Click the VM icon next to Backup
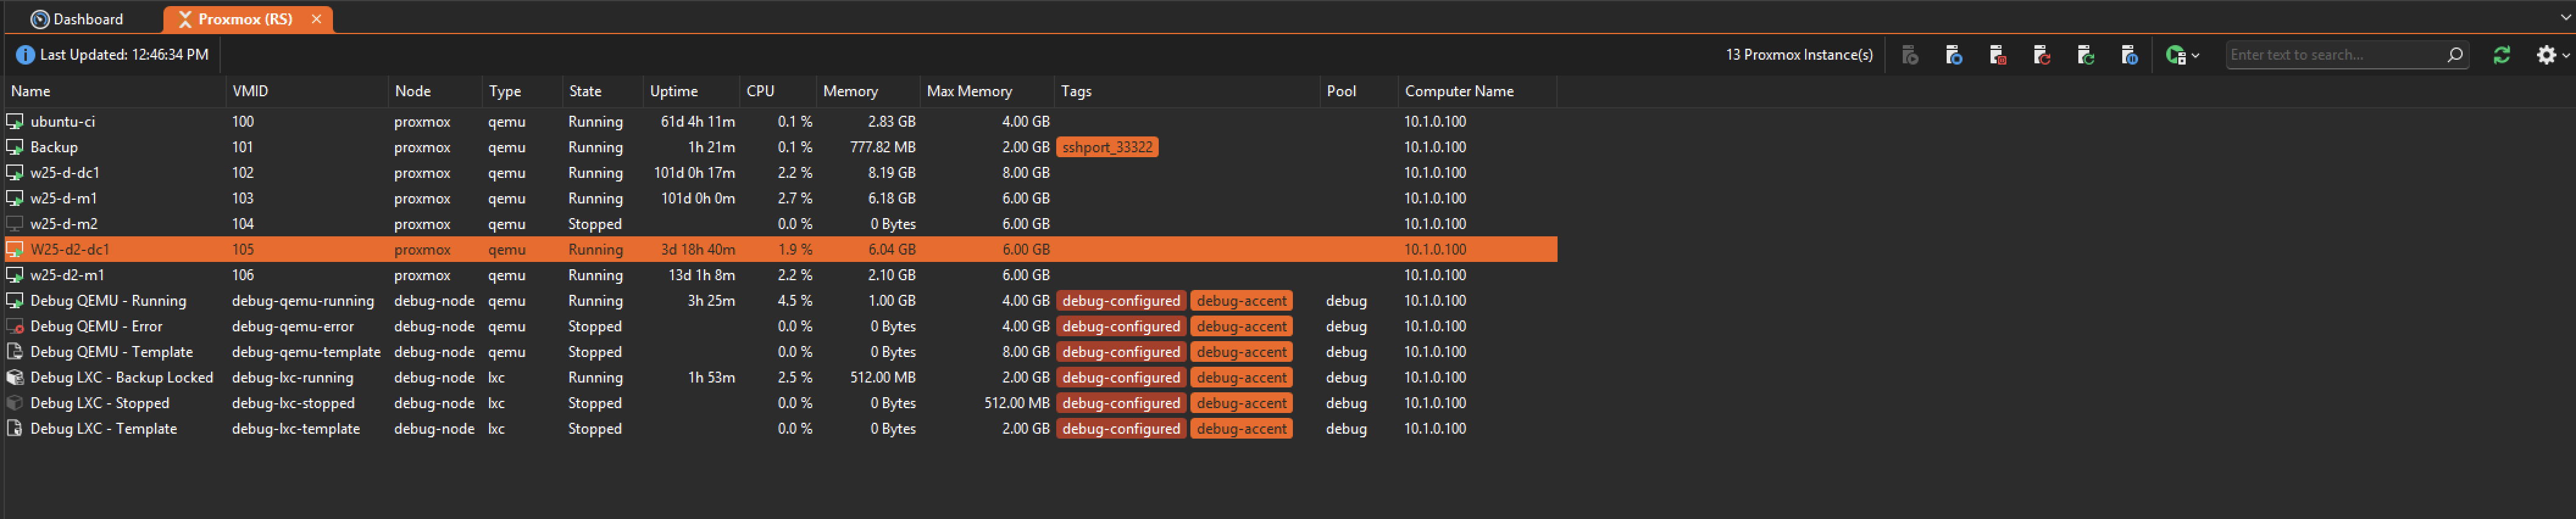The height and width of the screenshot is (519, 2576). pyautogui.click(x=15, y=147)
